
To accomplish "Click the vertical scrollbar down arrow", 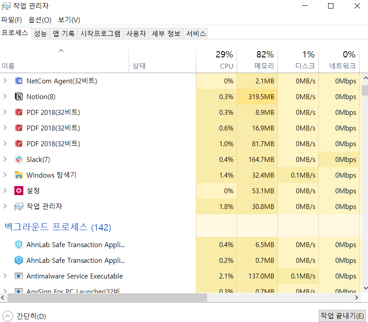I will point(365,288).
